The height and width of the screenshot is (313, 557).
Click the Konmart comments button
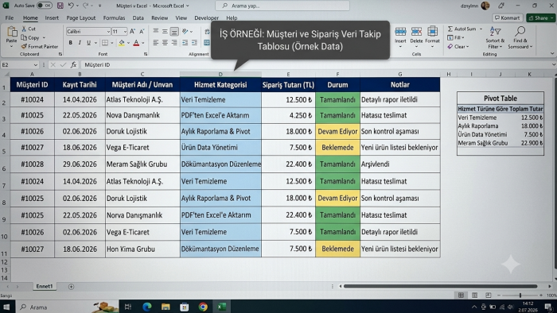pos(508,17)
